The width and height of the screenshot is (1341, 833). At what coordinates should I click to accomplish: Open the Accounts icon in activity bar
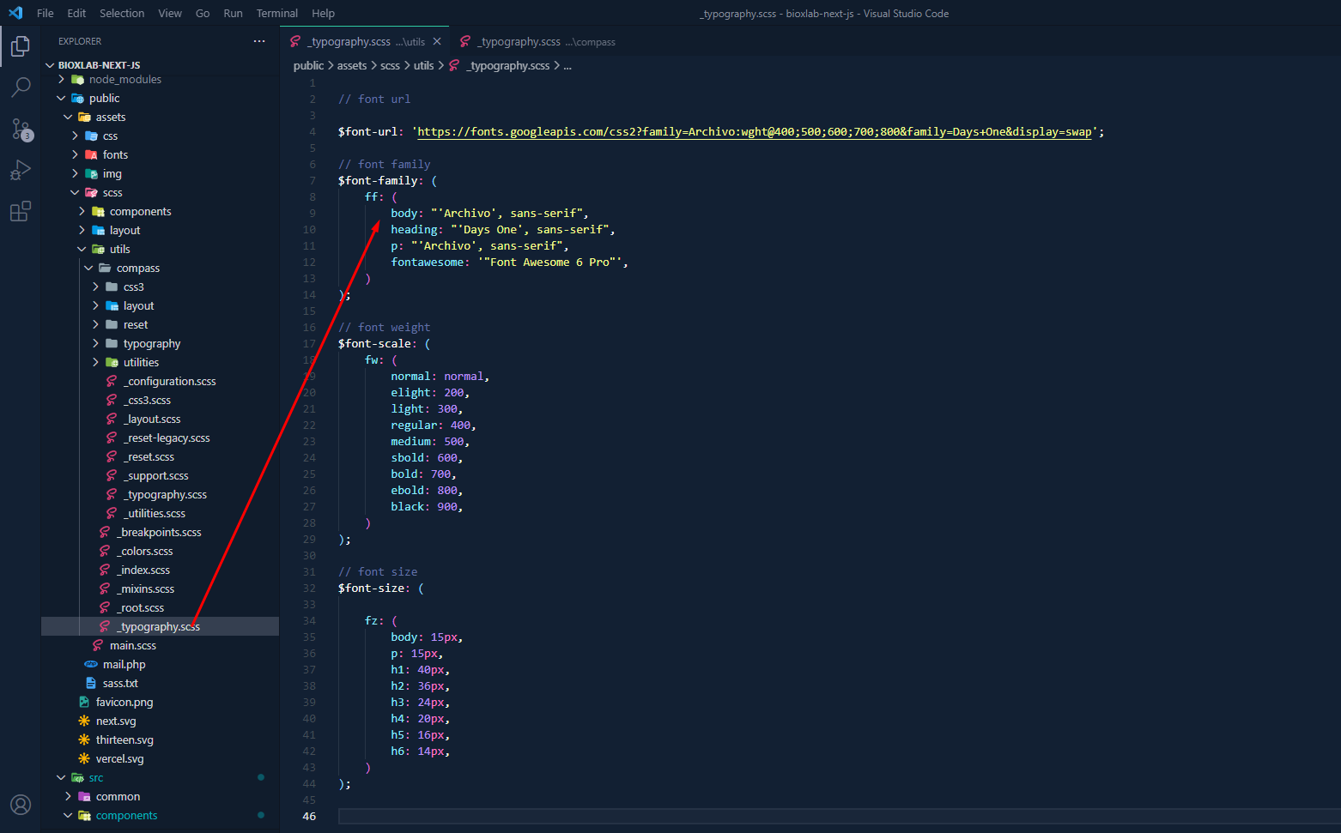(21, 805)
